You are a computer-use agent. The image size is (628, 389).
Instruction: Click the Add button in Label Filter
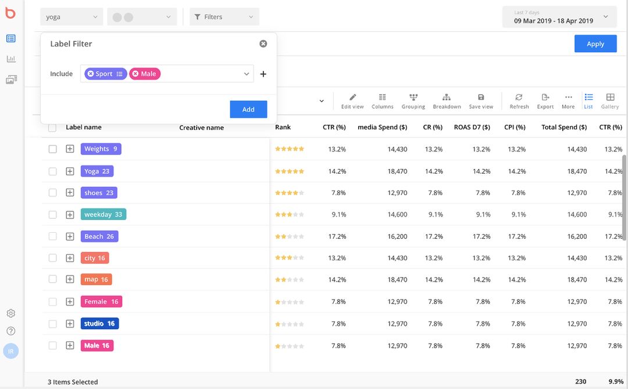248,109
